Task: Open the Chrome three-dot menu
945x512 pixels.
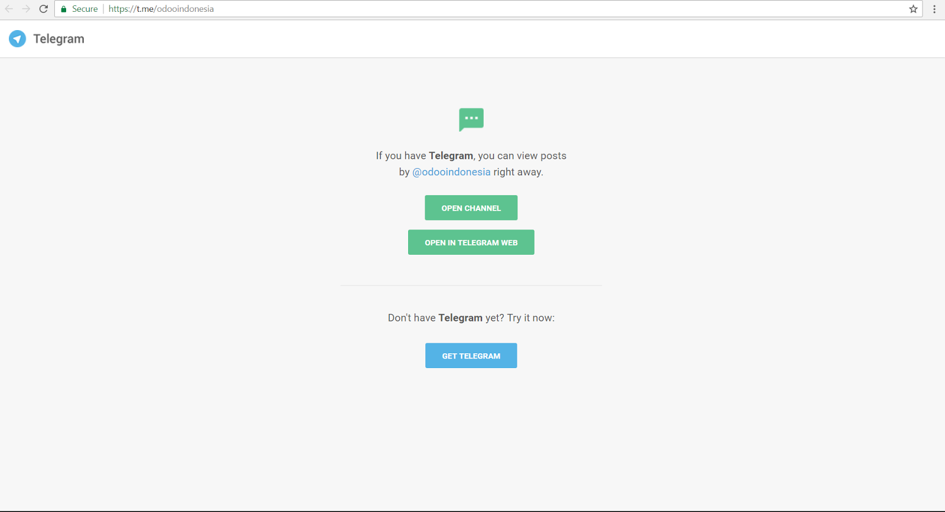Action: click(x=934, y=9)
